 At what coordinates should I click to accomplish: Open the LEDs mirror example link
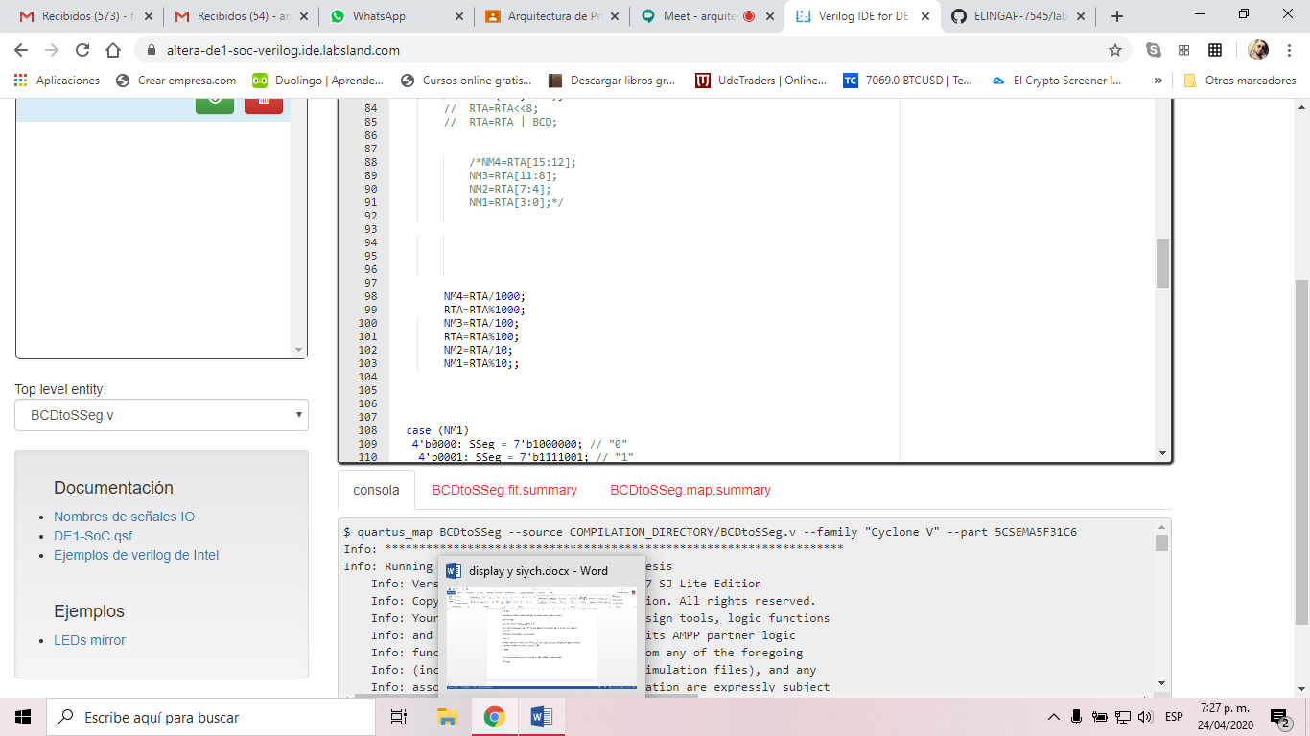pos(89,640)
